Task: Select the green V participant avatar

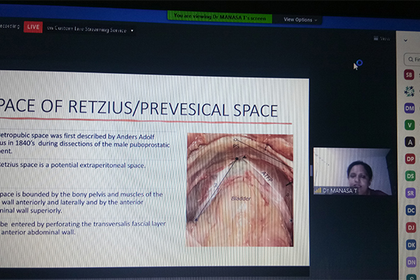Action: 409,125
